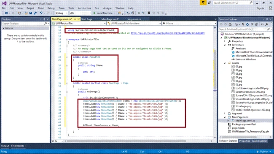Switch to the Start Page tab
This screenshot has height=154, width=274.
click(x=87, y=19)
